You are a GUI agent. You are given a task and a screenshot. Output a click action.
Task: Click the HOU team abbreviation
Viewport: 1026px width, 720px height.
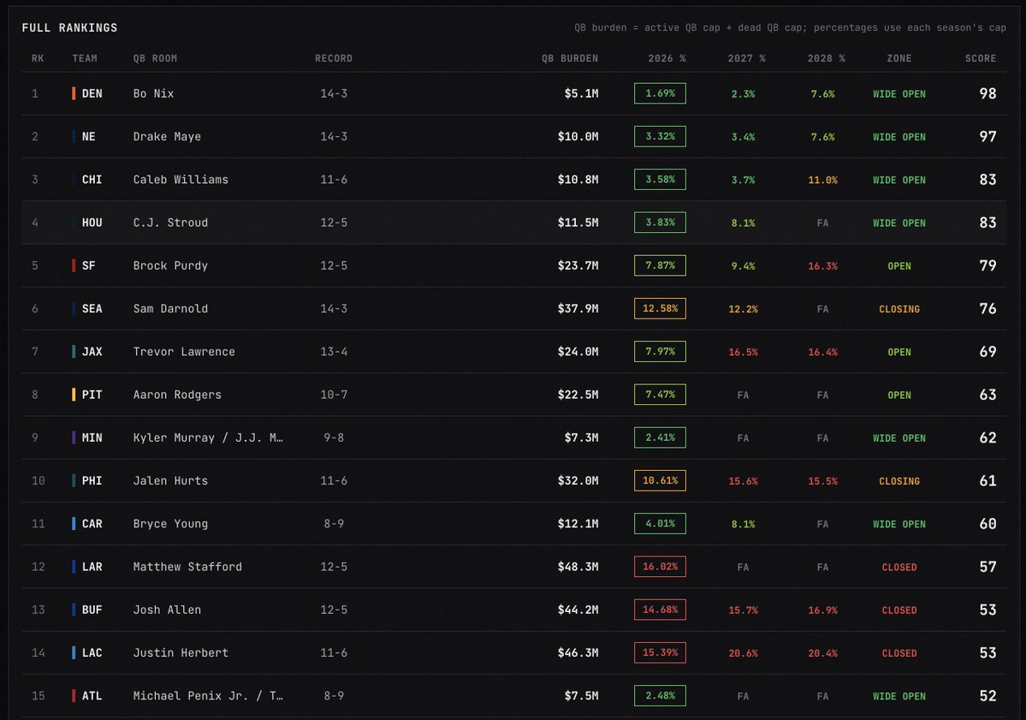coord(92,223)
